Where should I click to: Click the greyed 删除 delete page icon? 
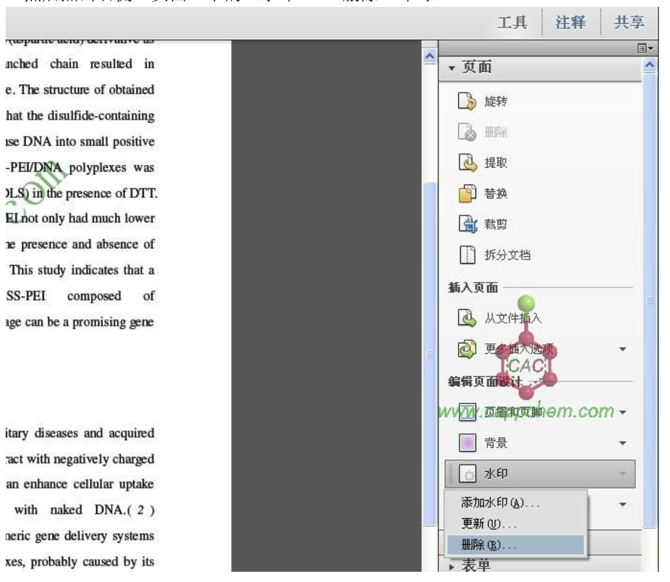click(x=467, y=132)
